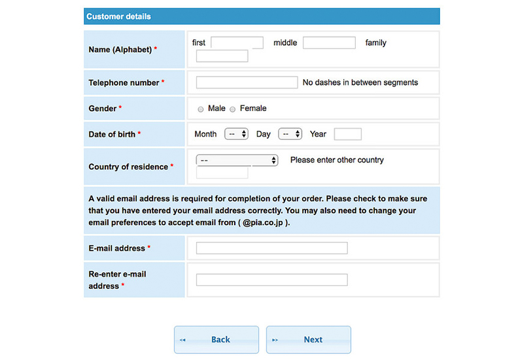Click the other country text field
Viewport: 518px width, 363px height.
click(x=222, y=173)
